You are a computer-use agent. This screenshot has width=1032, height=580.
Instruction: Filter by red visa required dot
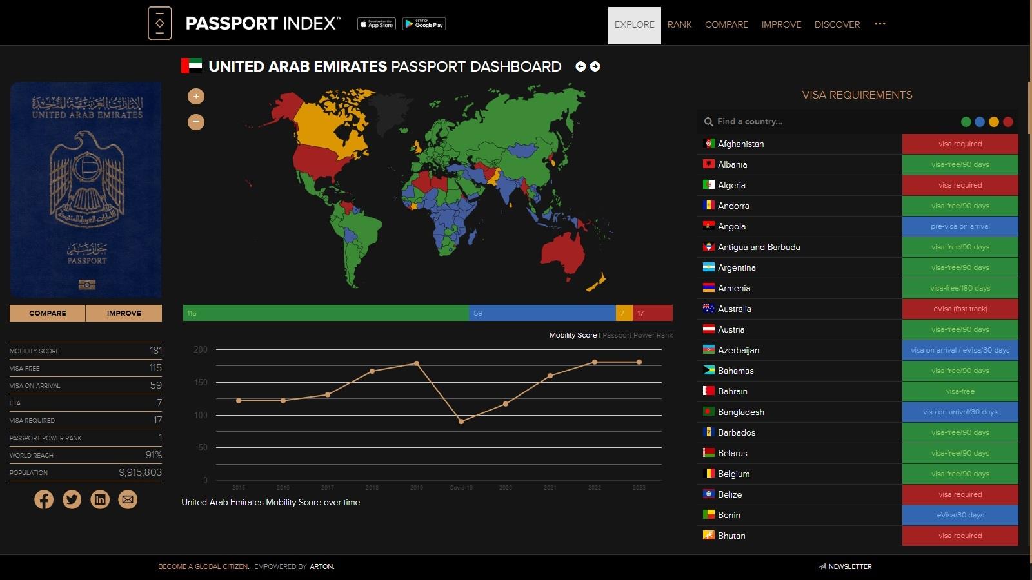(x=1008, y=122)
